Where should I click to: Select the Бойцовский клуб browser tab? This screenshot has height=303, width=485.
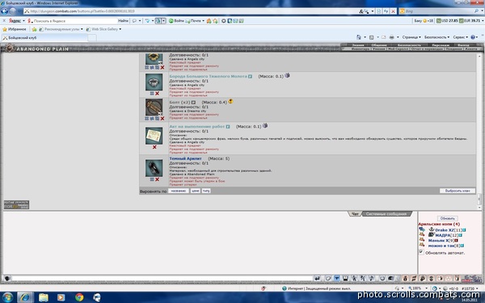(44, 38)
